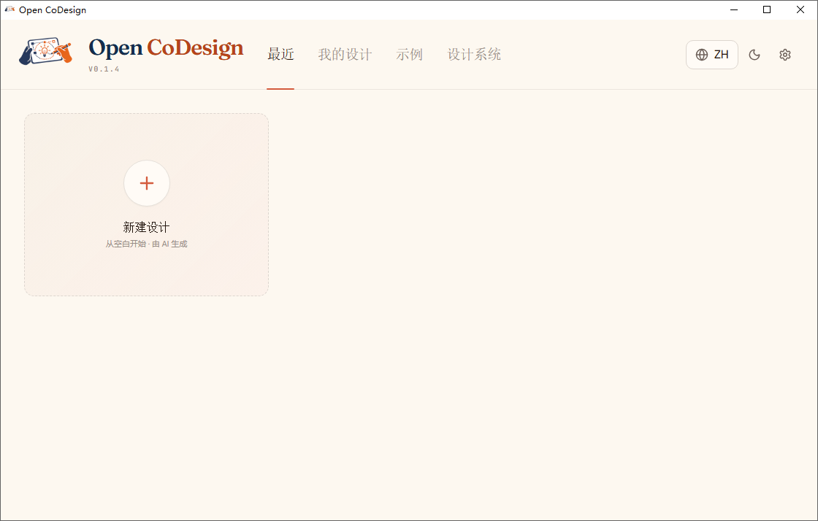The image size is (818, 521).
Task: Open settings with the gear icon
Action: 784,54
